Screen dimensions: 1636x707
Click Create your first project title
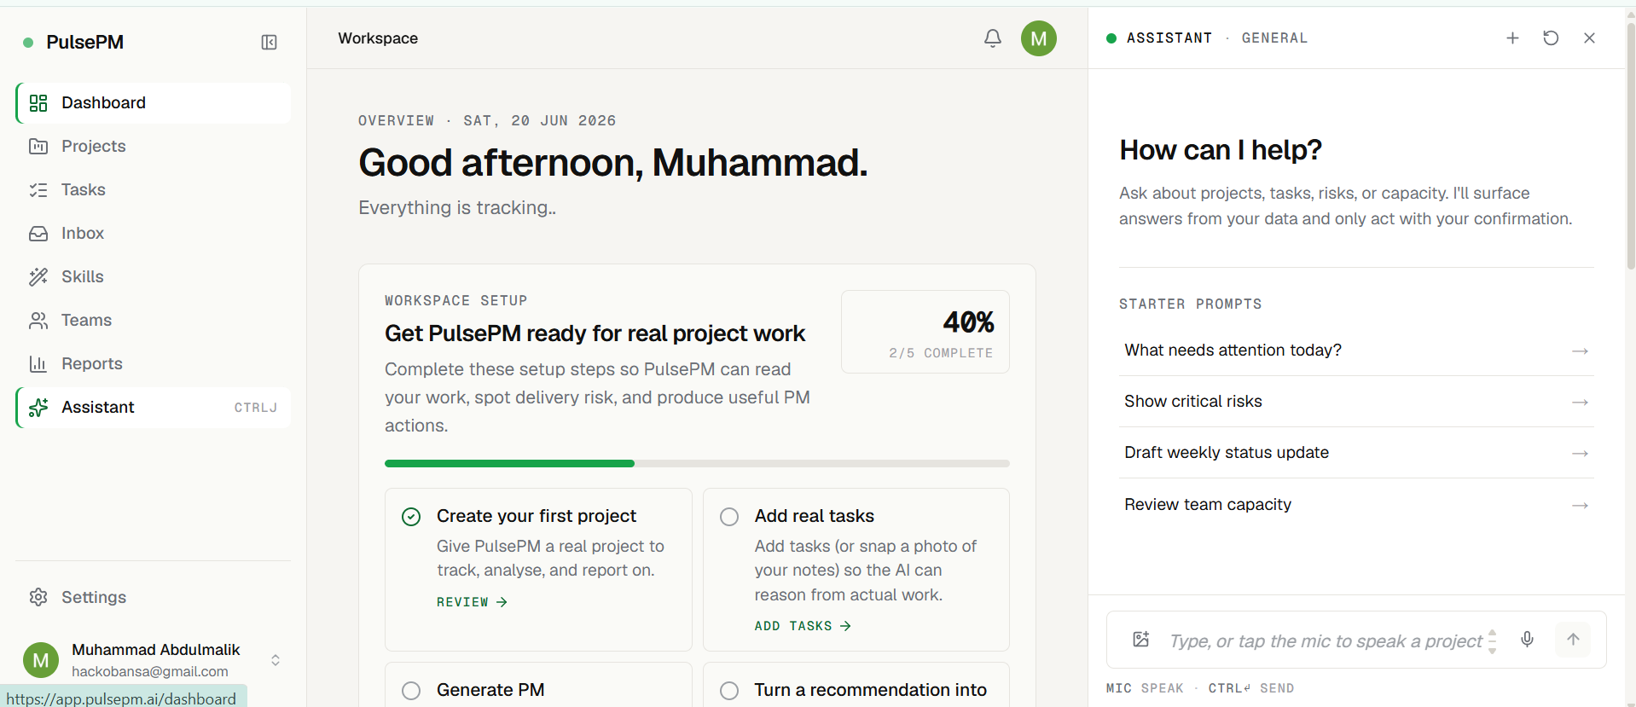pyautogui.click(x=537, y=516)
